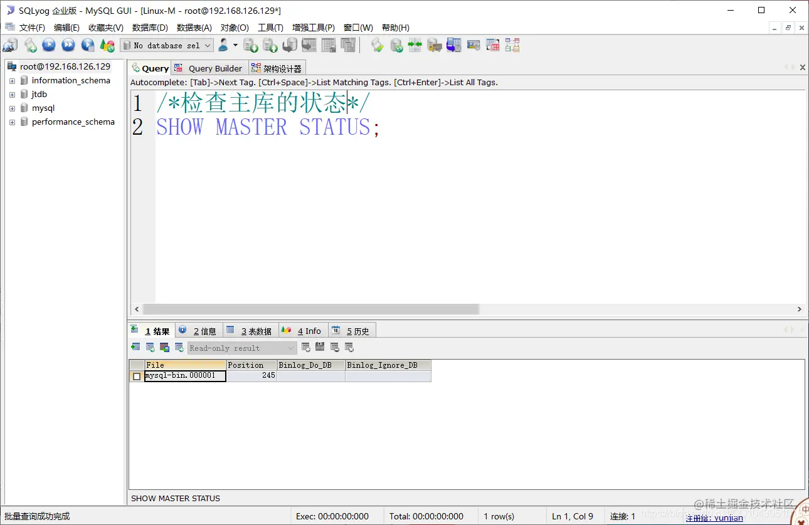Open the 编辑(E) menu
Viewport: 809px width, 525px height.
(66, 28)
